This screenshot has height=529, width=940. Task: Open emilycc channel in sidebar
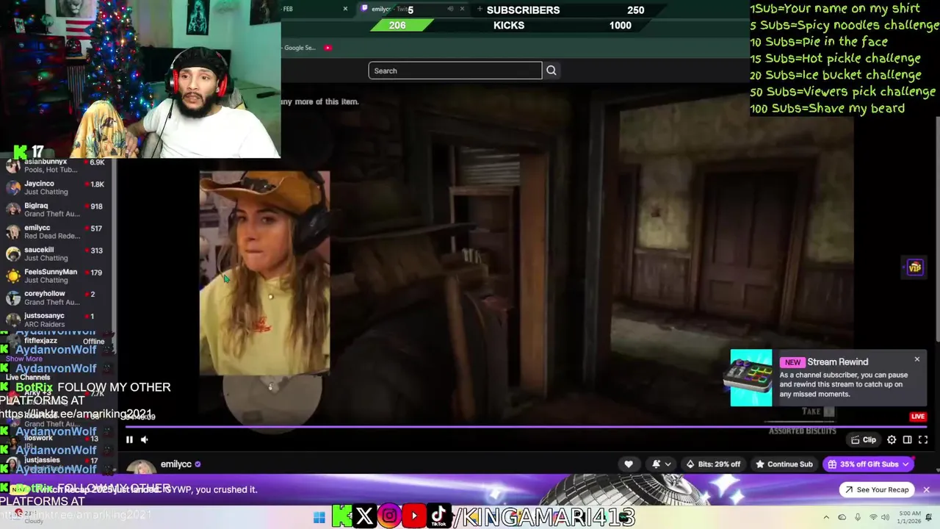pos(57,231)
